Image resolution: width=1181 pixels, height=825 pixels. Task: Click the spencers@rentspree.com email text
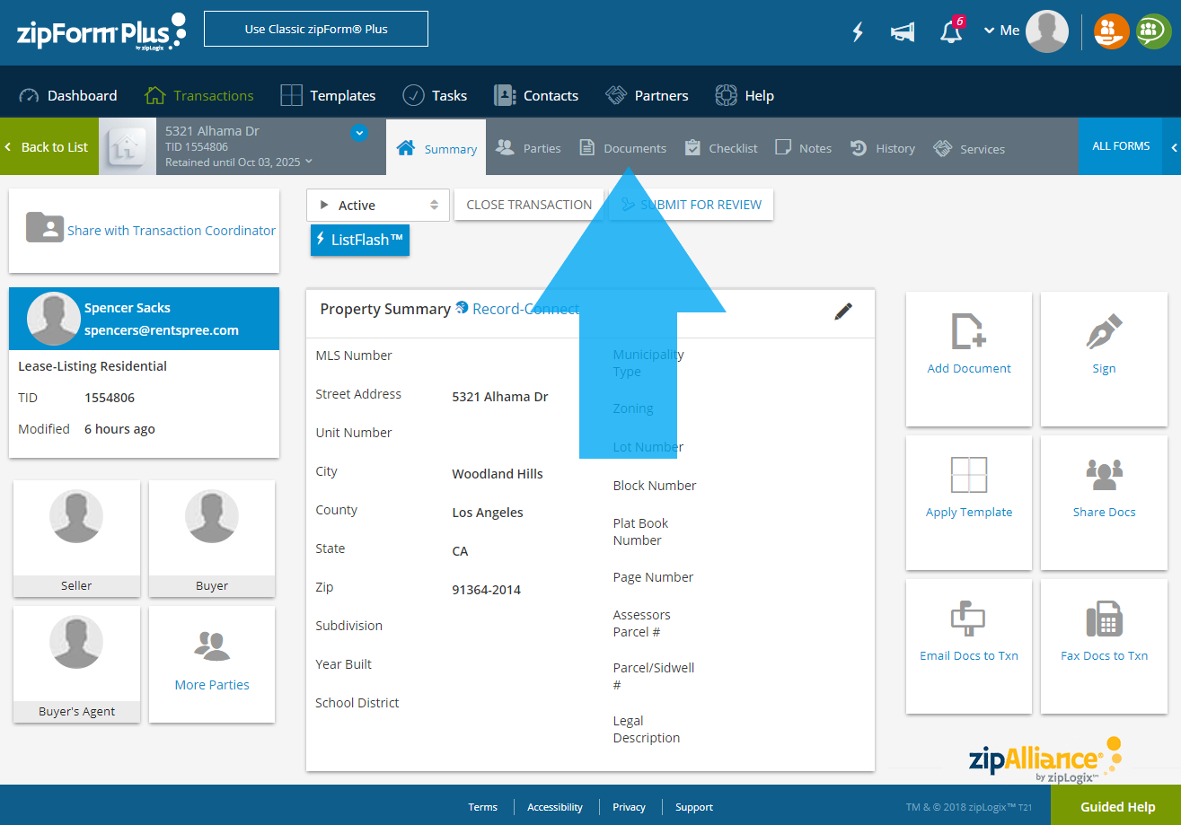click(x=162, y=330)
